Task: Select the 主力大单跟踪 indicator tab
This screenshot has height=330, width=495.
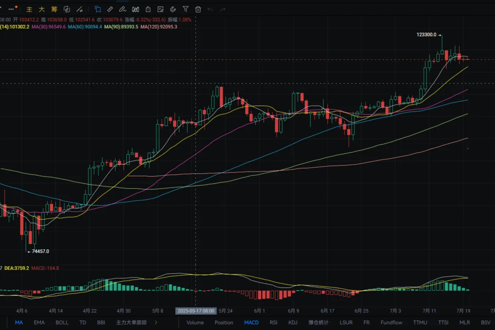Action: tap(131, 323)
